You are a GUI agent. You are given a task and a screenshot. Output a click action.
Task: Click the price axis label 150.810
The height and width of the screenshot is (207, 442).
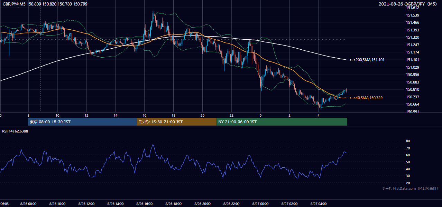pos(413,89)
